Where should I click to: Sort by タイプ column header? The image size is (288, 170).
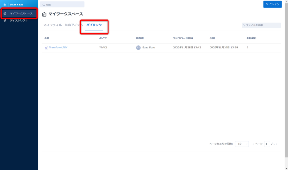[x=103, y=38]
